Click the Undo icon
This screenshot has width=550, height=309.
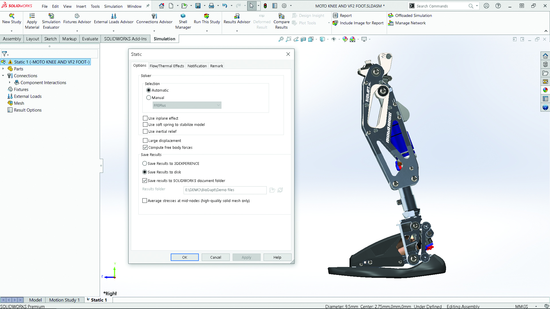(225, 6)
